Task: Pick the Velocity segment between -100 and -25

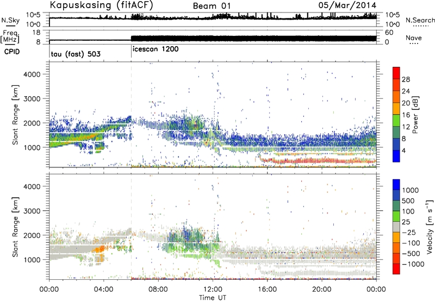Action: pos(396,237)
